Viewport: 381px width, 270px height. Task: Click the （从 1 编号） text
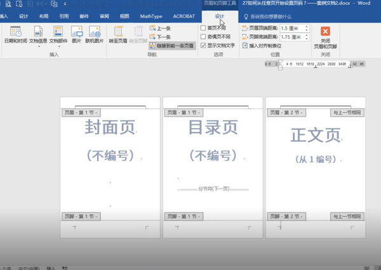click(x=316, y=159)
